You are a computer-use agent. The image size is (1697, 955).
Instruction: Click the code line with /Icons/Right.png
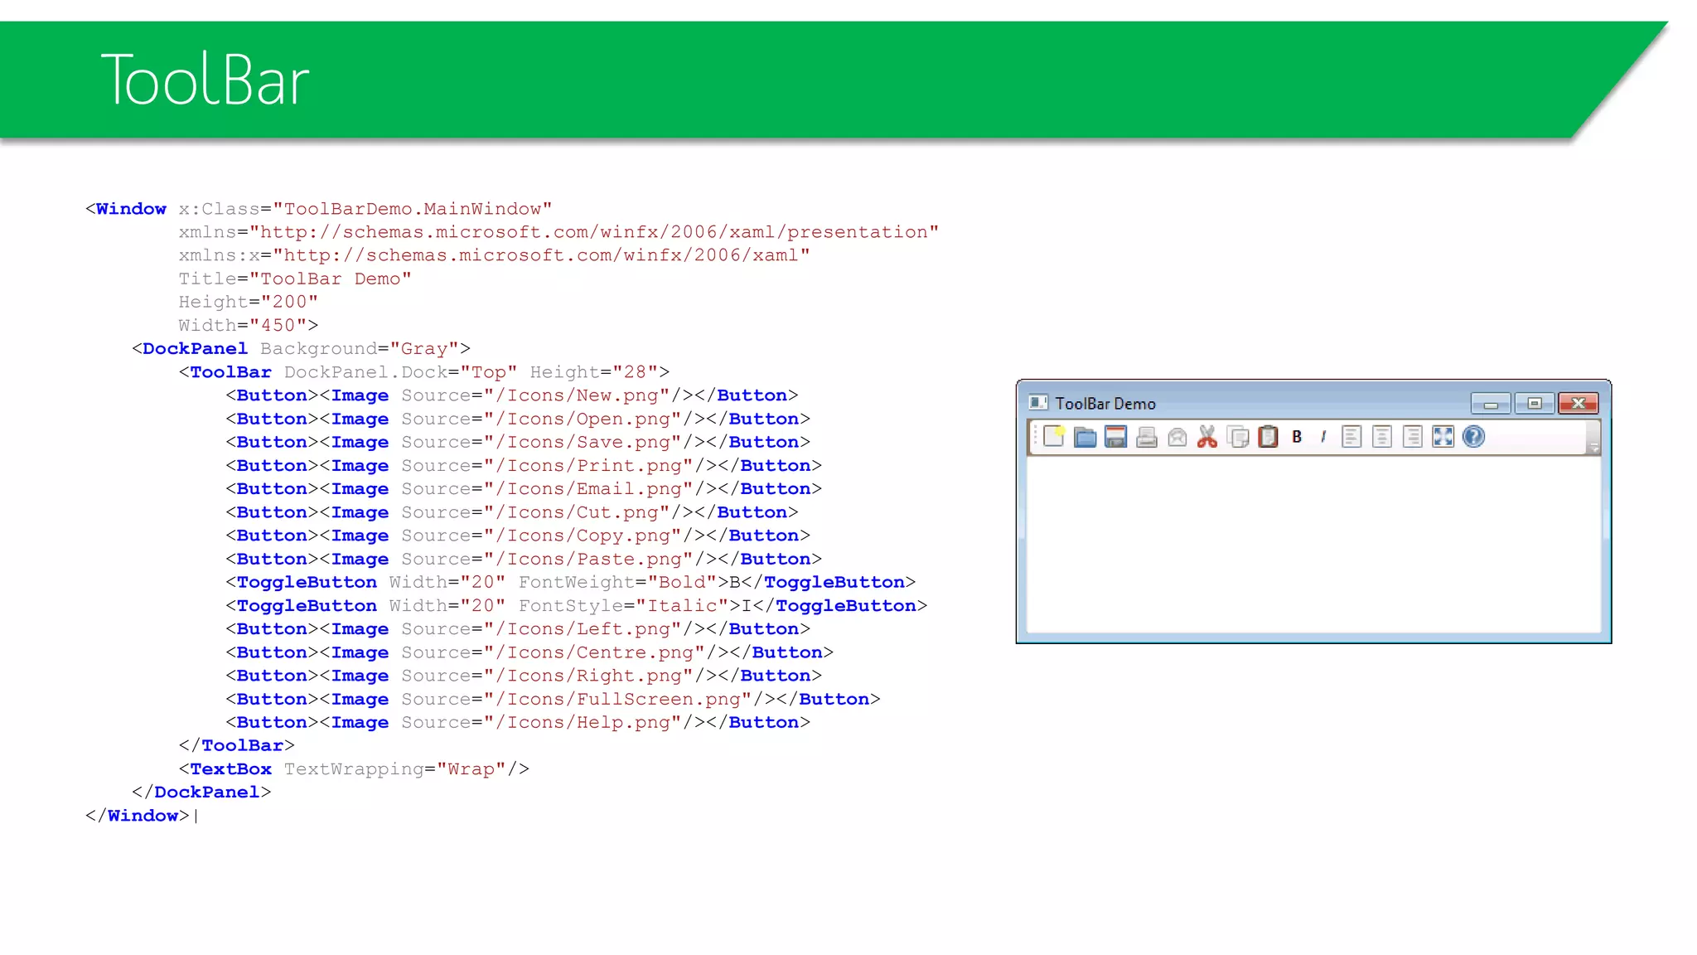tap(523, 676)
